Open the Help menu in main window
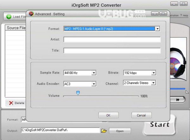190x140 pixels. pyautogui.click(x=184, y=16)
